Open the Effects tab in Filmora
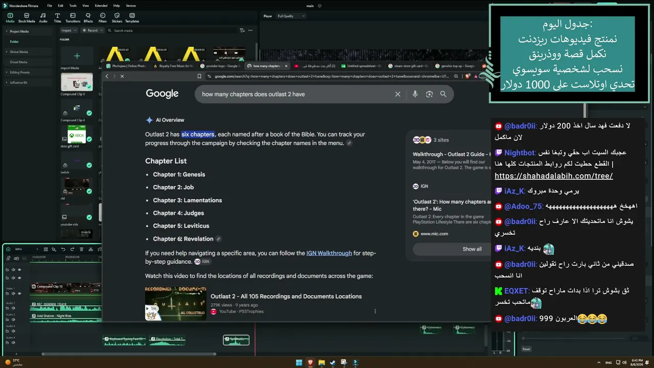The image size is (654, 368). point(88,18)
